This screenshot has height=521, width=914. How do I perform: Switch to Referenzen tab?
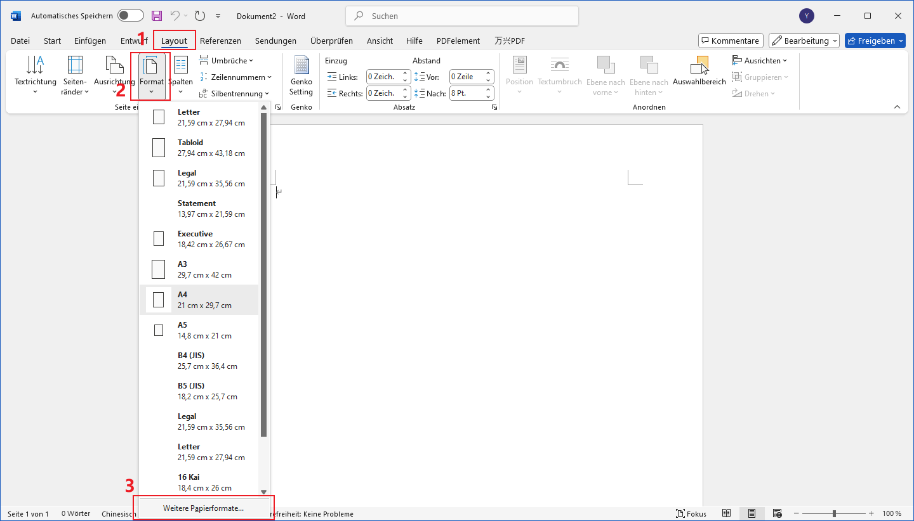pos(220,41)
